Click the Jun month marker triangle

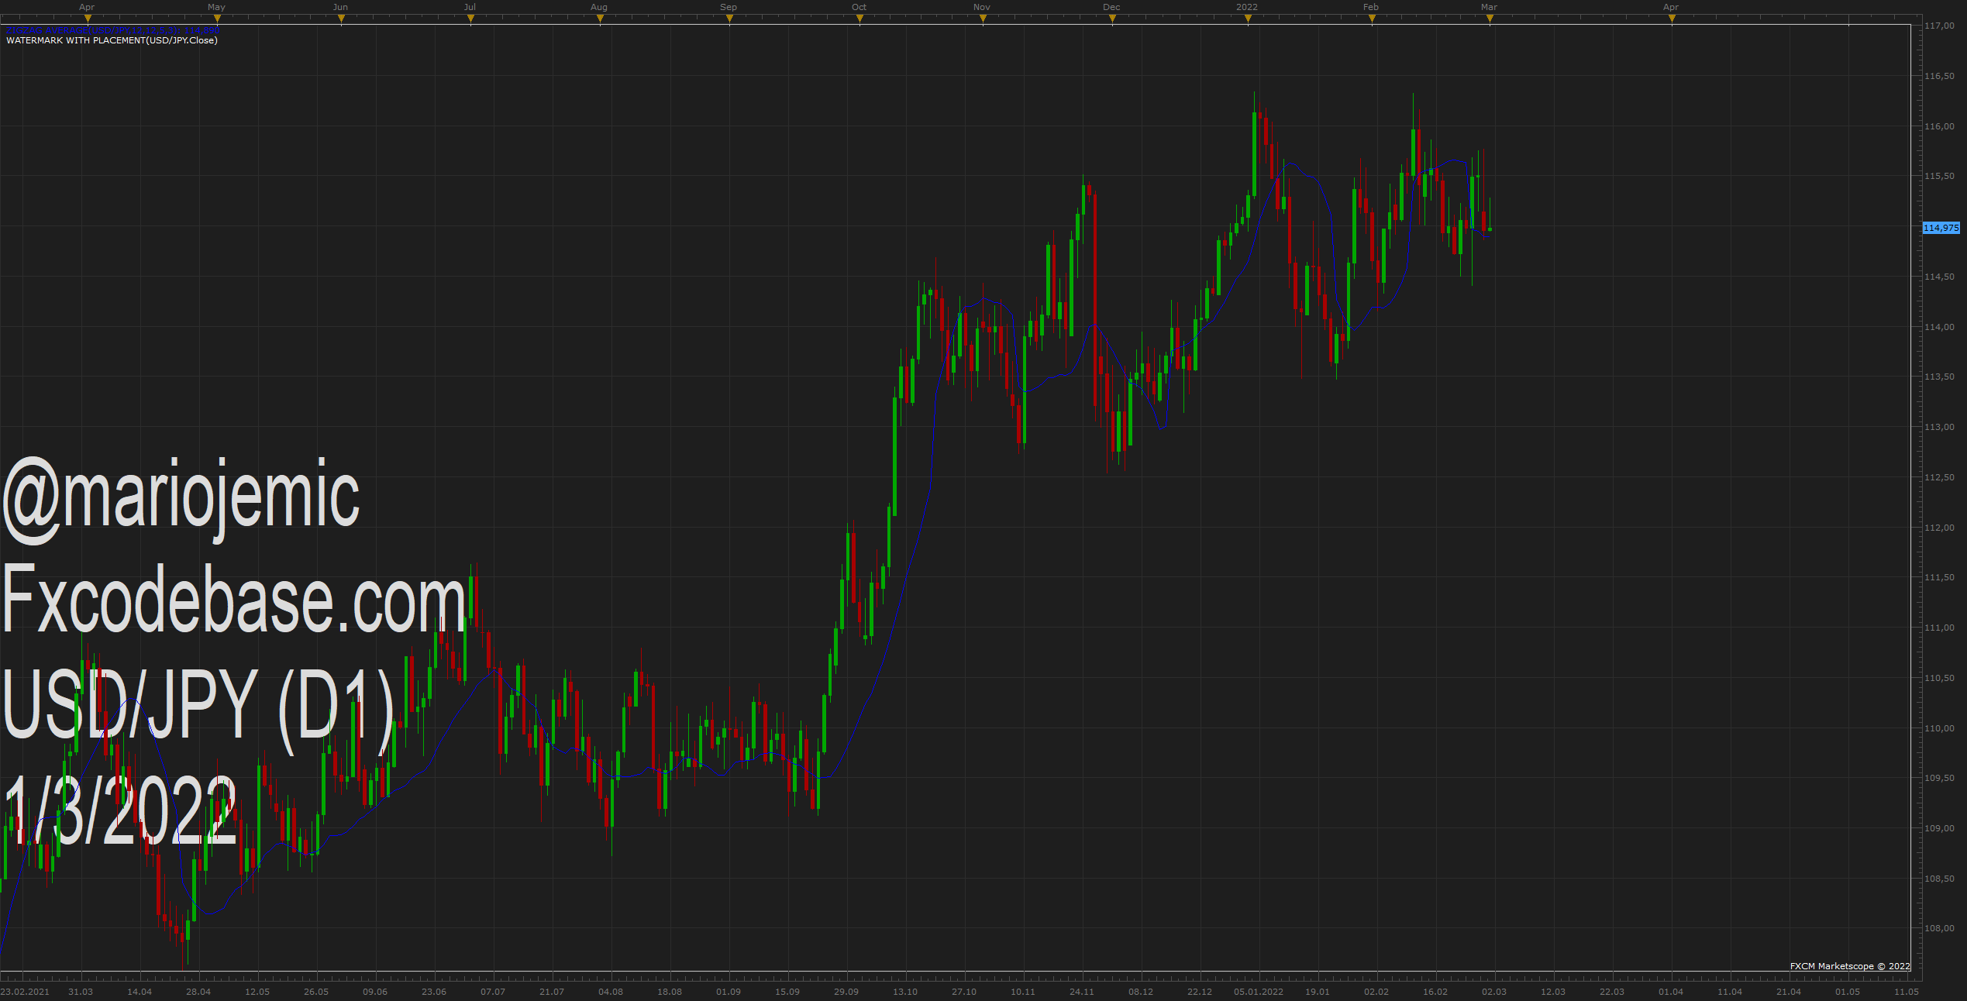[341, 19]
